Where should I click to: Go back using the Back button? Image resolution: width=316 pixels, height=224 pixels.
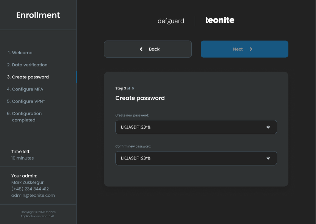(148, 49)
